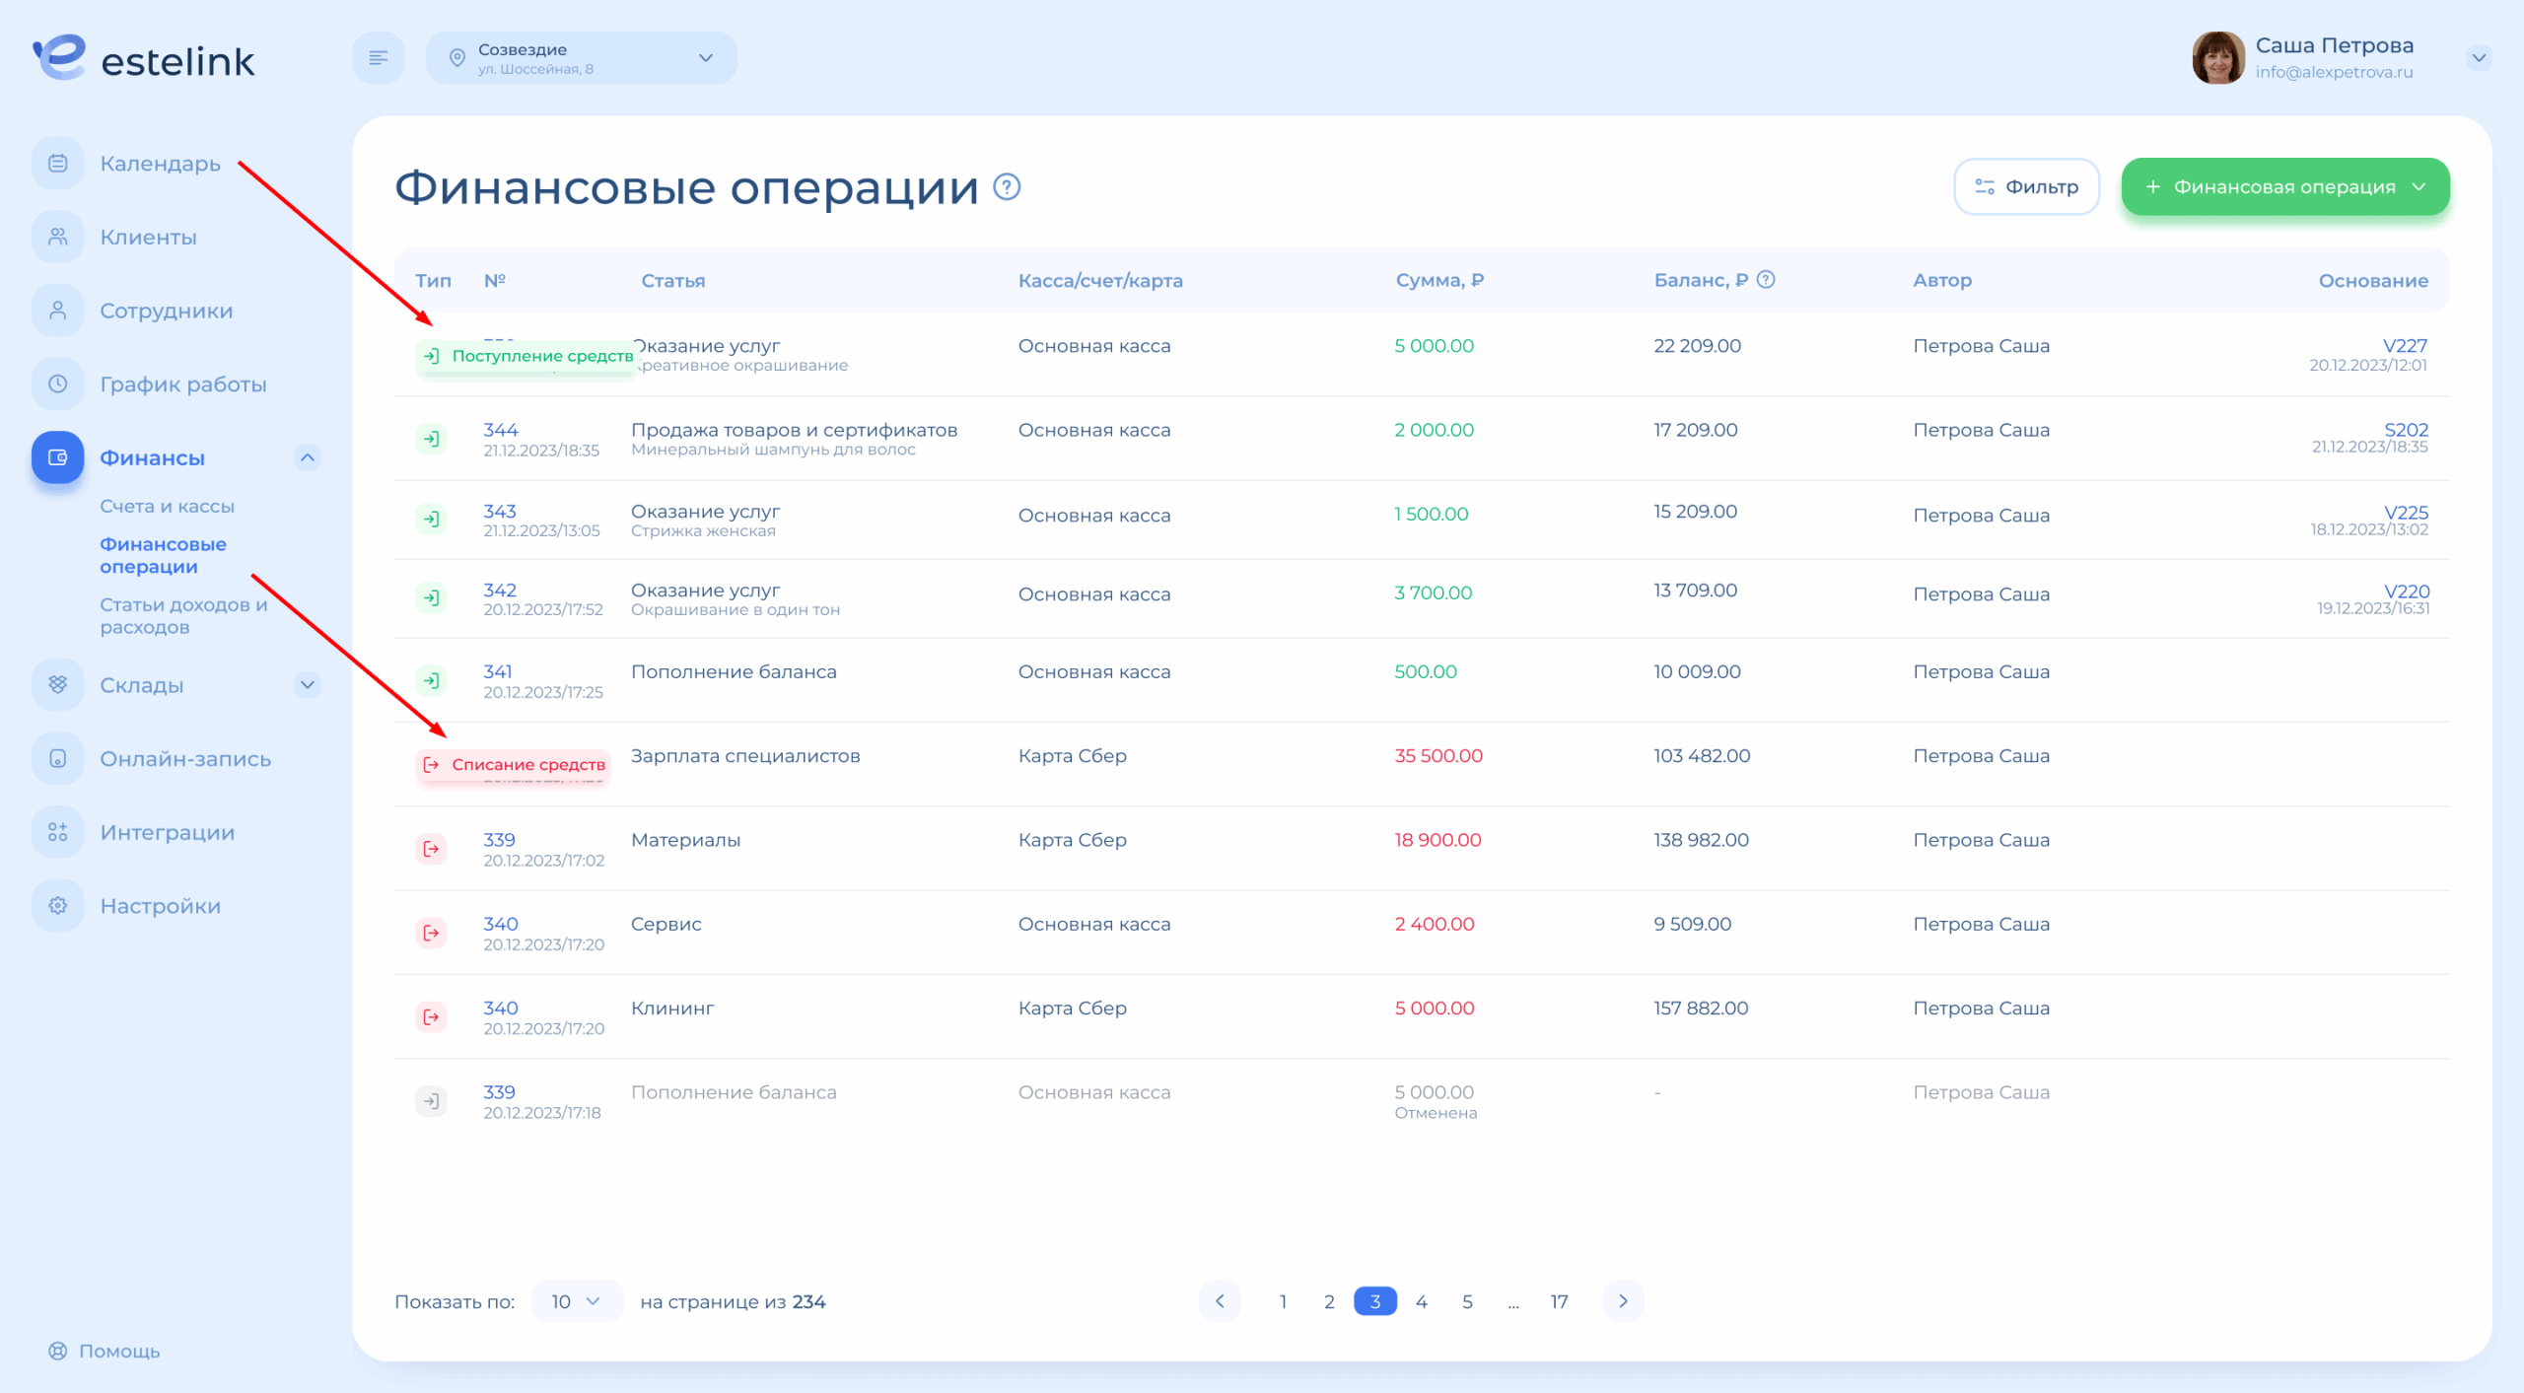The height and width of the screenshot is (1393, 2524).
Task: Open Клиенты menu item
Action: click(x=148, y=237)
